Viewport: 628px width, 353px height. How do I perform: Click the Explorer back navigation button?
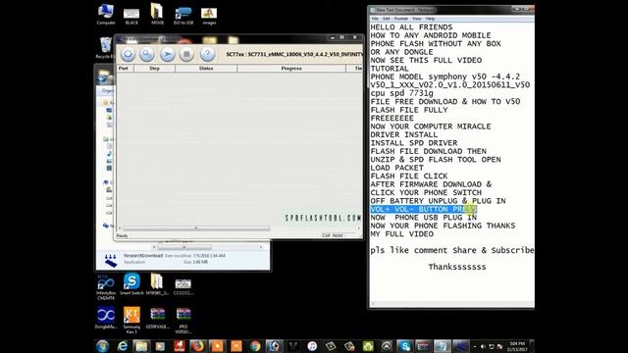(x=102, y=78)
